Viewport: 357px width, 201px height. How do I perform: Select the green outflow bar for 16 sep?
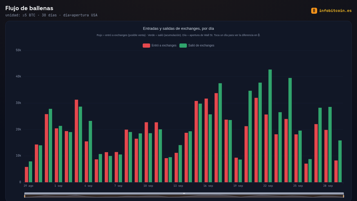(x=210, y=148)
